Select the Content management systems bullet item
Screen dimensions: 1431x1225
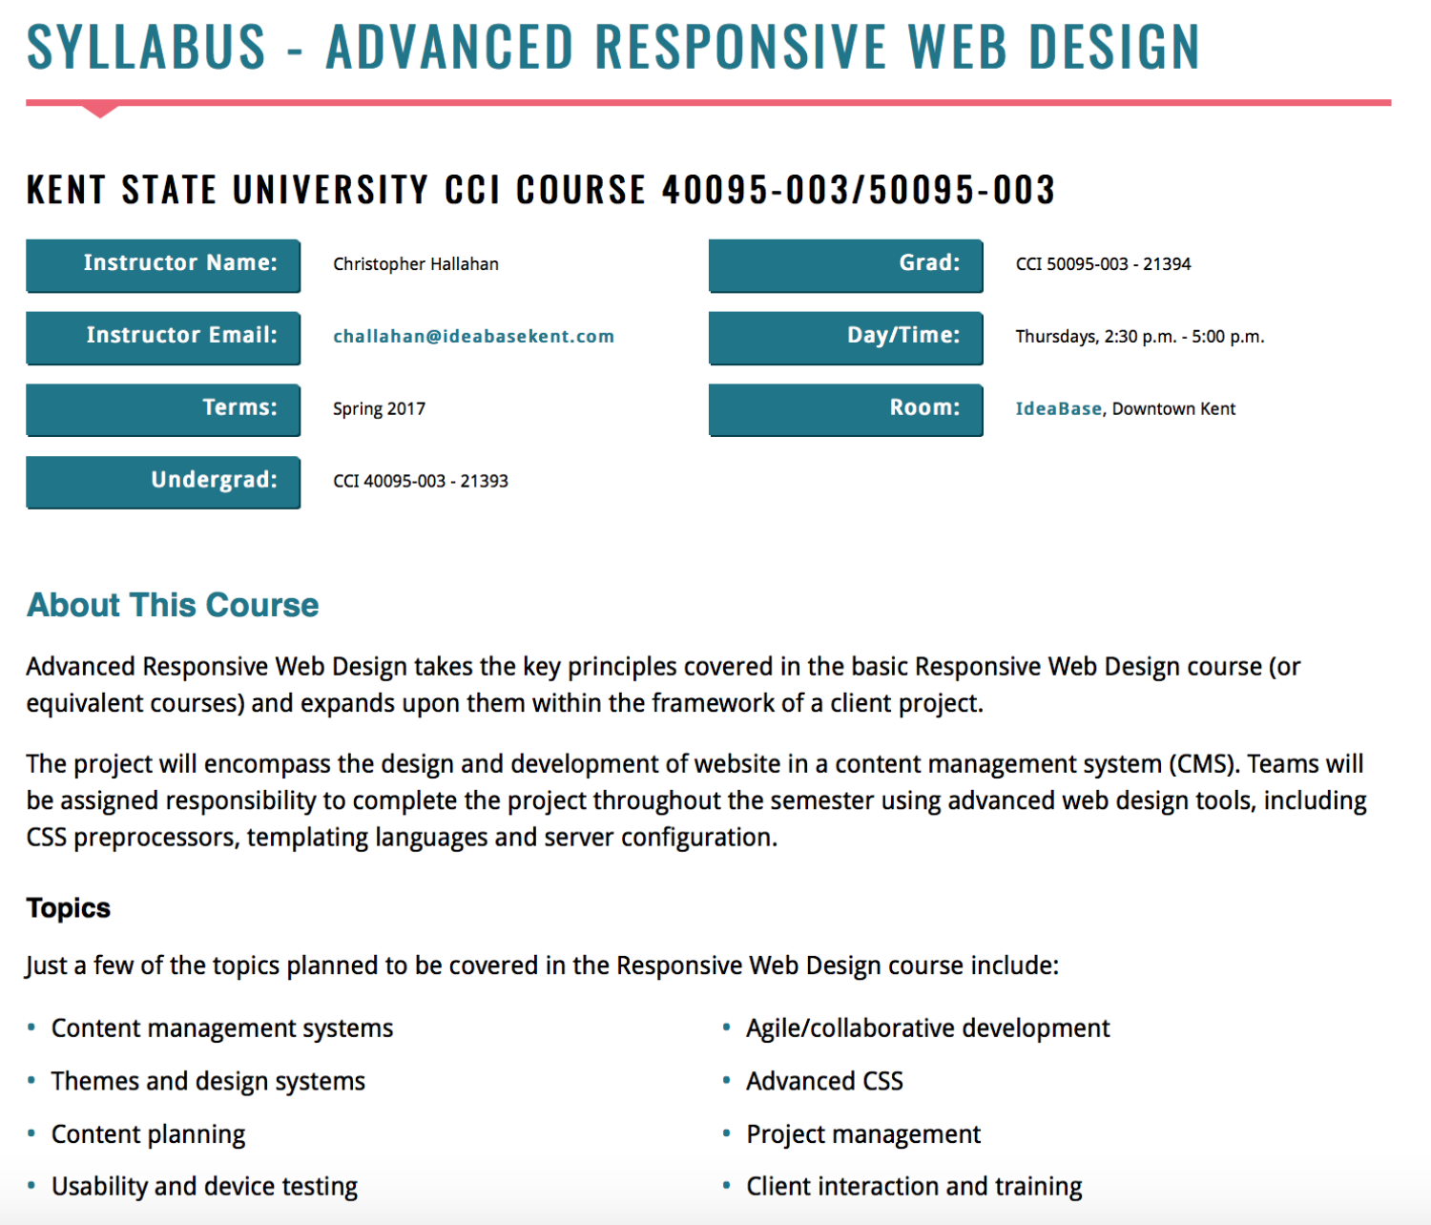(x=221, y=1028)
